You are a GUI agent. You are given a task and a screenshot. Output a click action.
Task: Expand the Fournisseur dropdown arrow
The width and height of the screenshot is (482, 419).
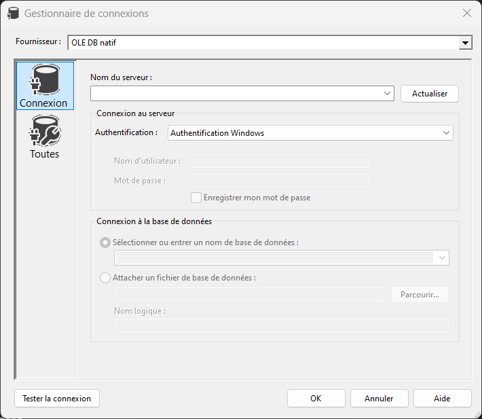[465, 43]
